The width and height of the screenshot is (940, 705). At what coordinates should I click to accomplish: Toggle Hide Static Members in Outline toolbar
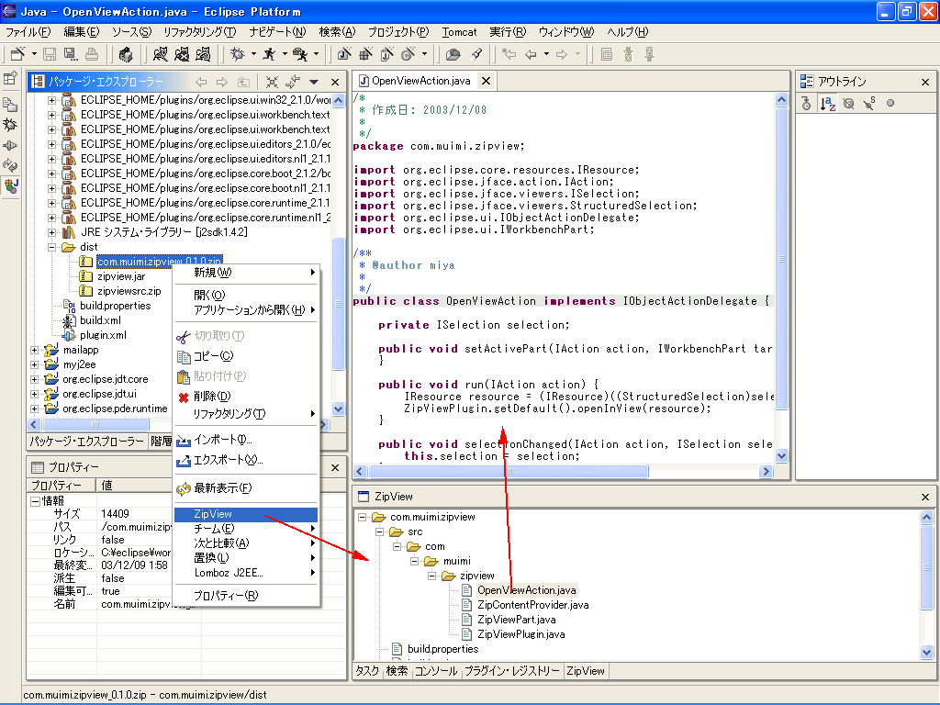869,104
